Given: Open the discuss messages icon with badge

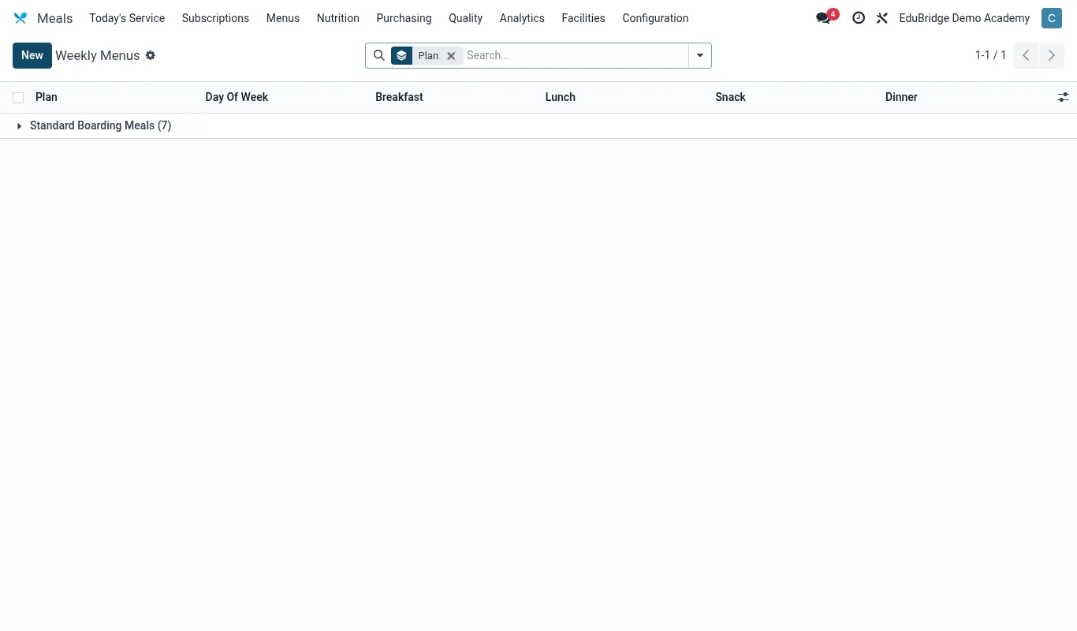Looking at the screenshot, I should (x=826, y=17).
